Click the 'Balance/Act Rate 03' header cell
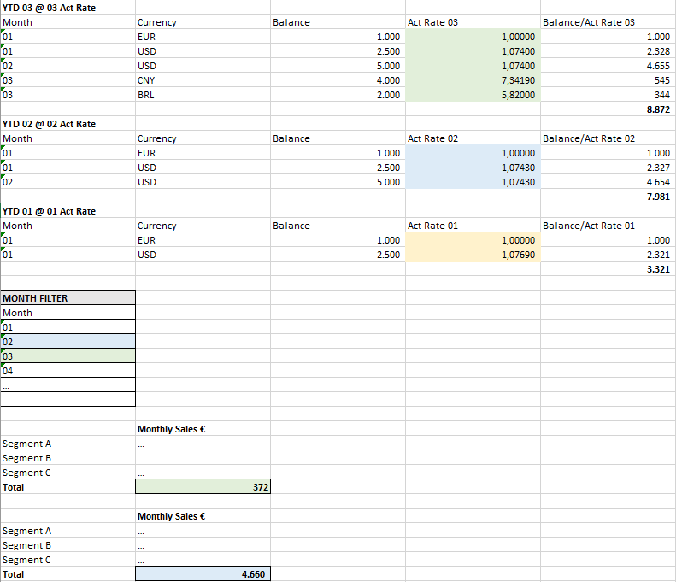 point(608,22)
